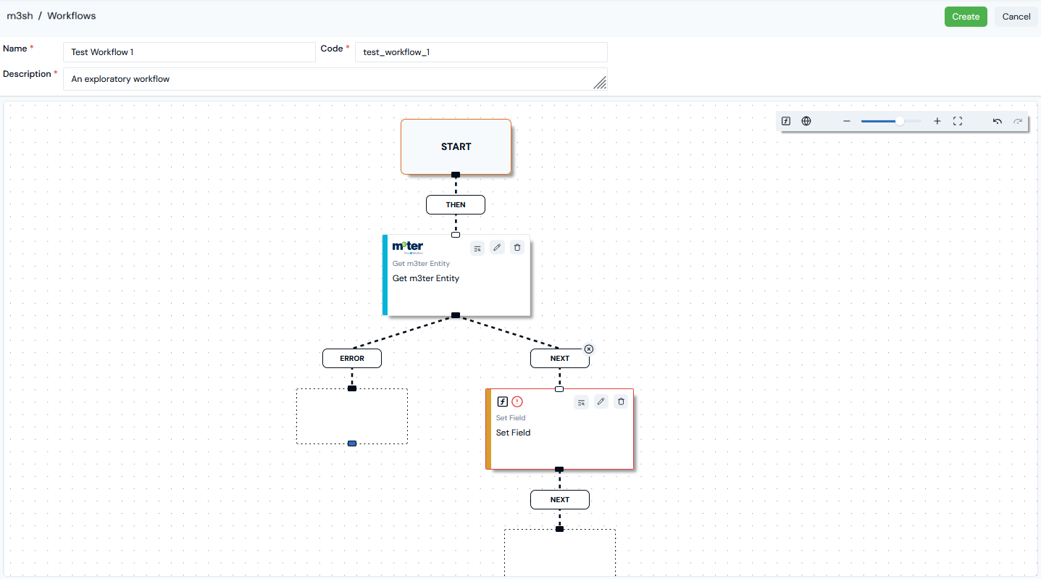Image resolution: width=1041 pixels, height=579 pixels.
Task: Select empty placeholder below bottom NEXT
Action: click(x=560, y=553)
